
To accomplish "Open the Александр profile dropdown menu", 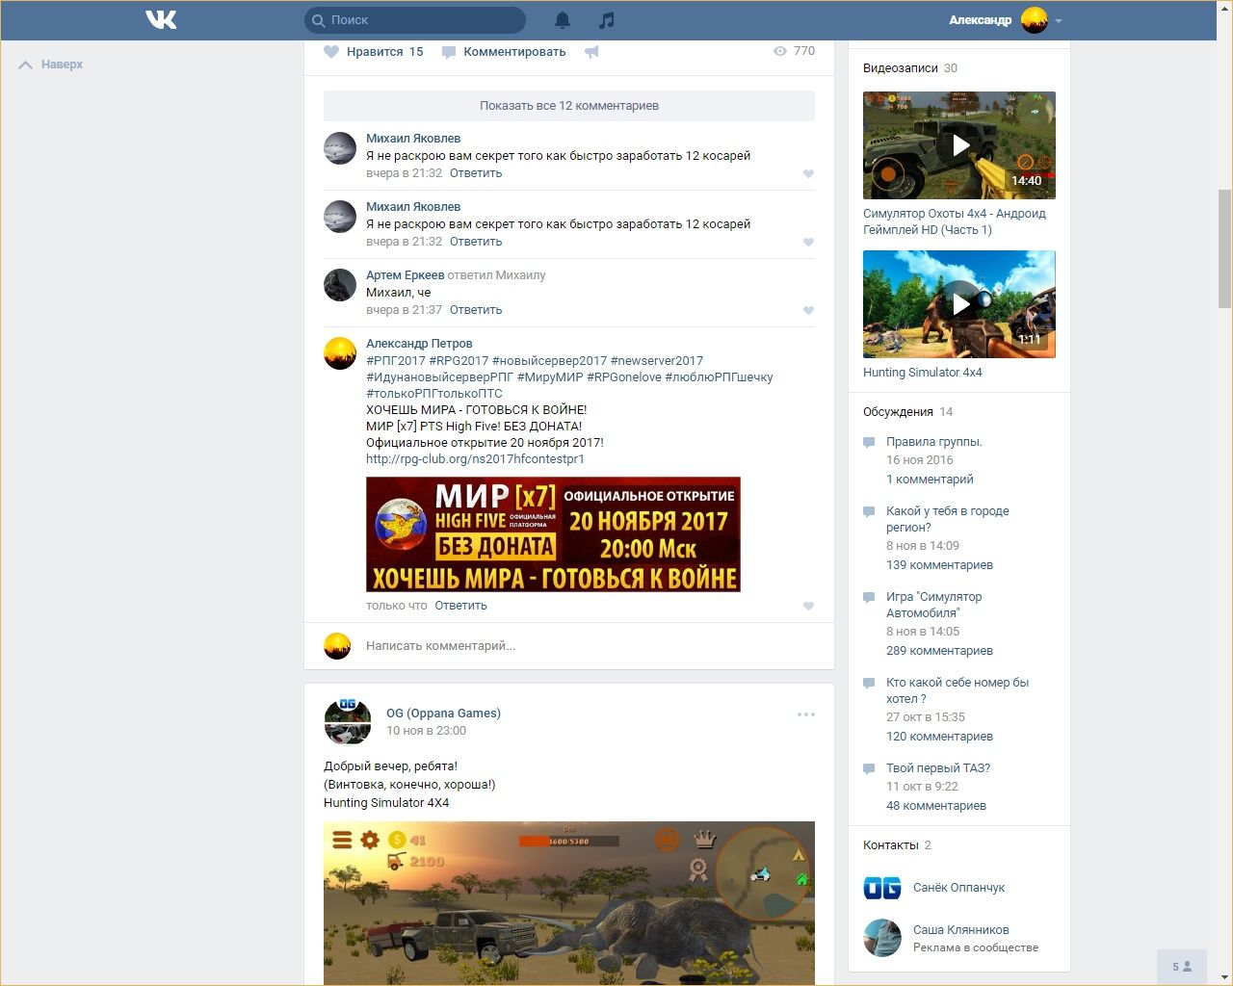I will click(x=1058, y=20).
